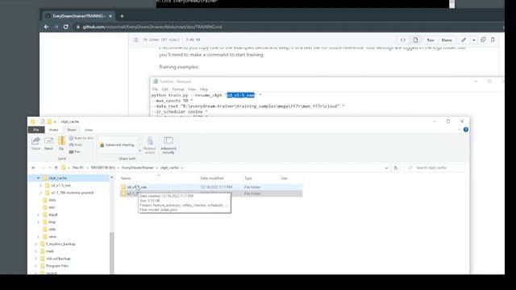Select the Share ribbon tab
Viewport: 516px width, 290px height.
72,130
